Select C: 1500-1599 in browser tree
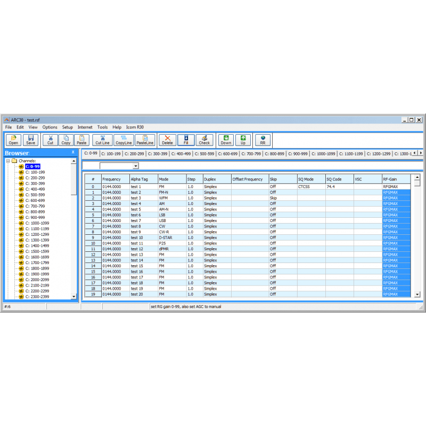426x426 pixels. (x=37, y=251)
